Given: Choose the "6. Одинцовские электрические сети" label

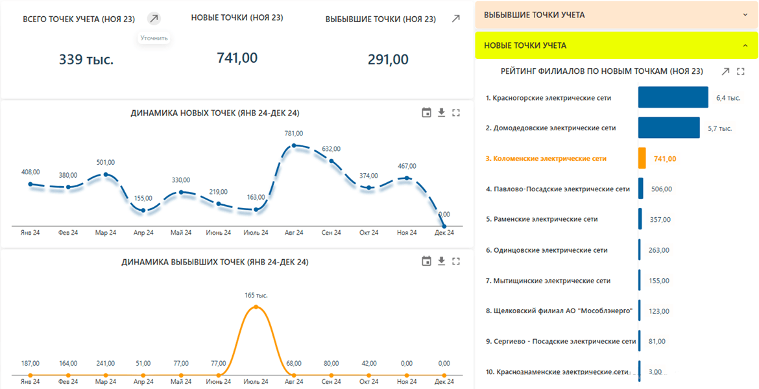Looking at the screenshot, I should [x=546, y=251].
